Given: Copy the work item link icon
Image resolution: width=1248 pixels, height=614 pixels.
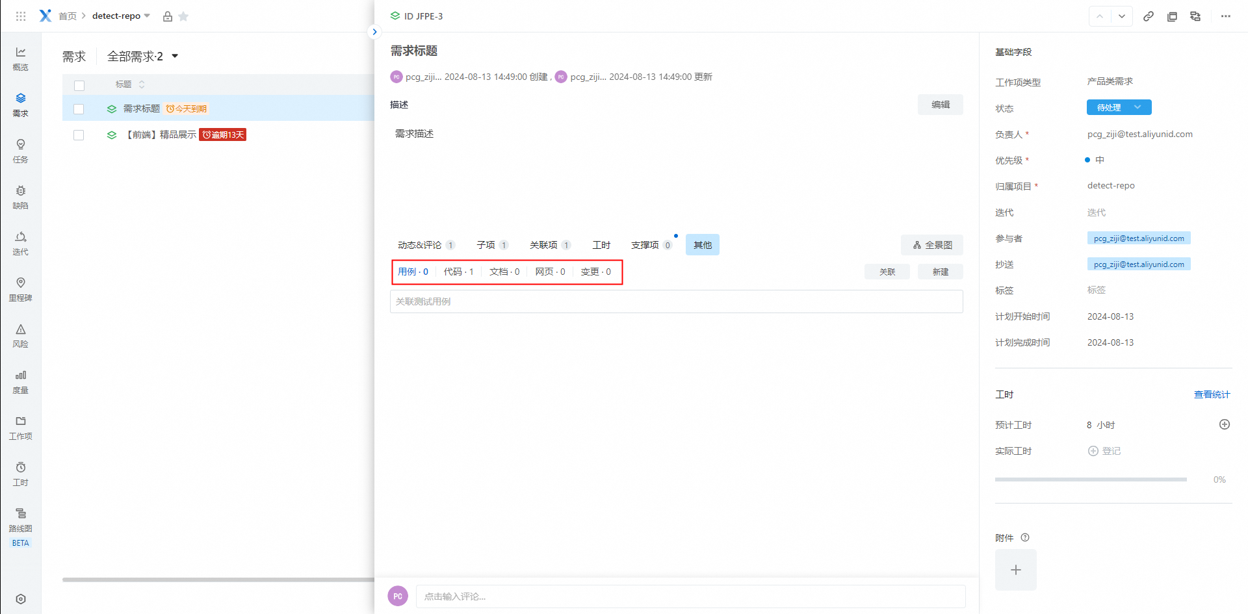Looking at the screenshot, I should [1149, 16].
